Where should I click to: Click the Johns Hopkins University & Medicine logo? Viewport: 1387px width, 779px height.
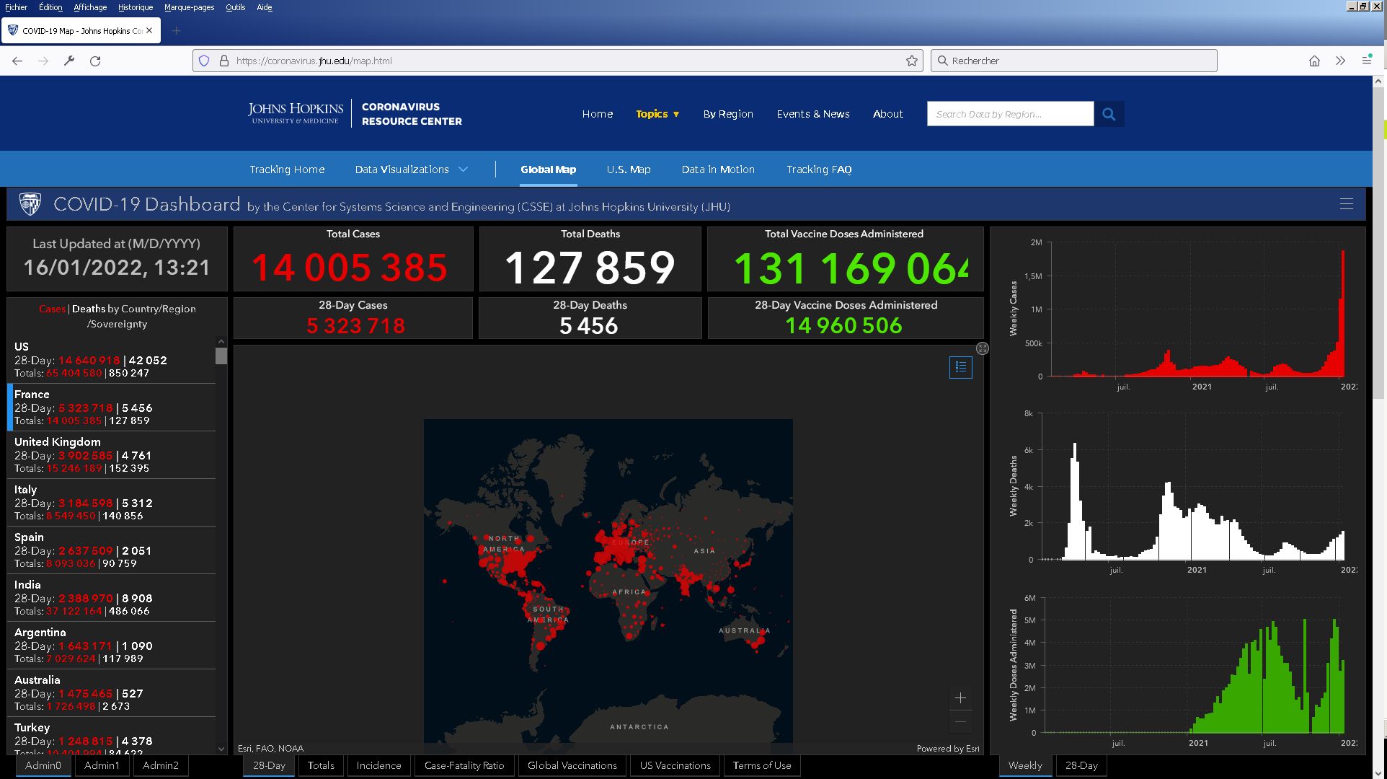coord(296,113)
